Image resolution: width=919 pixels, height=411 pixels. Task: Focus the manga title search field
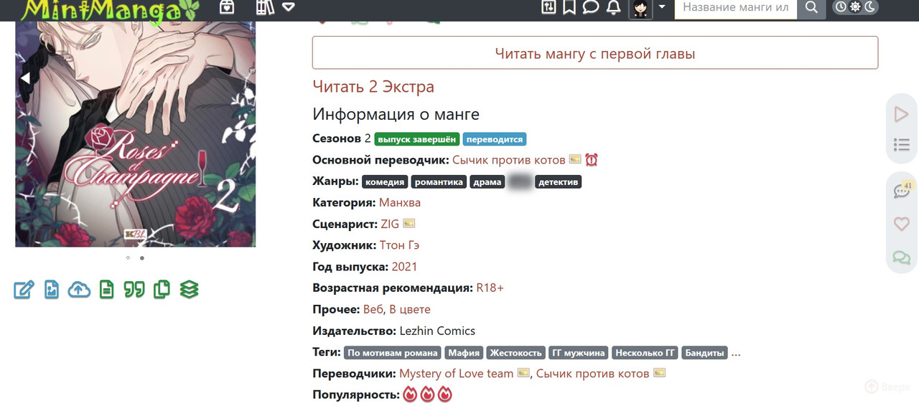click(x=736, y=8)
